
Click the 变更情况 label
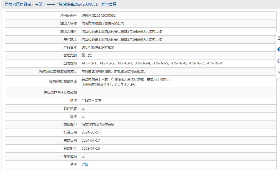[x=70, y=156]
